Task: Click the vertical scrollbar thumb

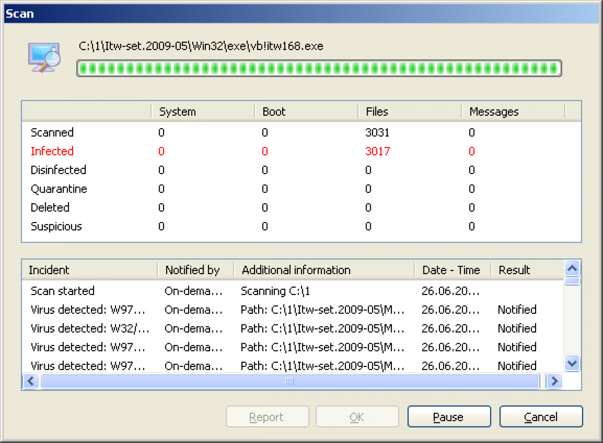Action: tap(572, 282)
